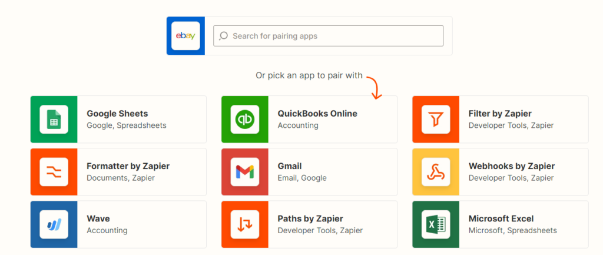Open the Formatter by Zapier icon
The height and width of the screenshot is (255, 603).
click(x=54, y=172)
